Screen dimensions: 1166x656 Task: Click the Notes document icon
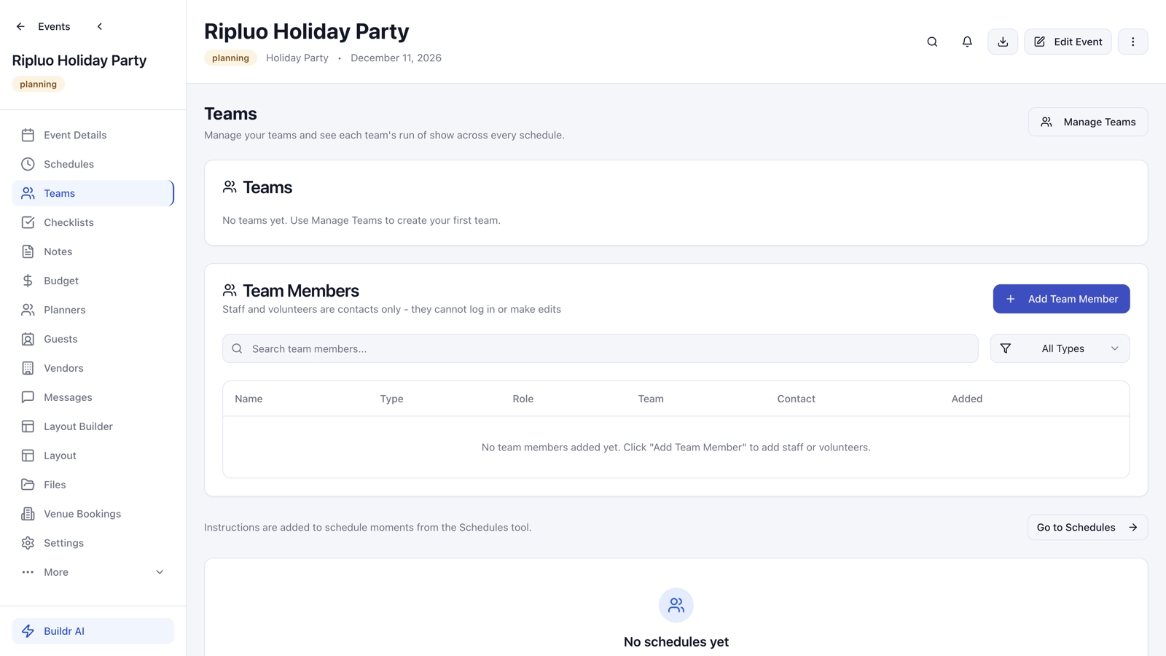tap(28, 251)
